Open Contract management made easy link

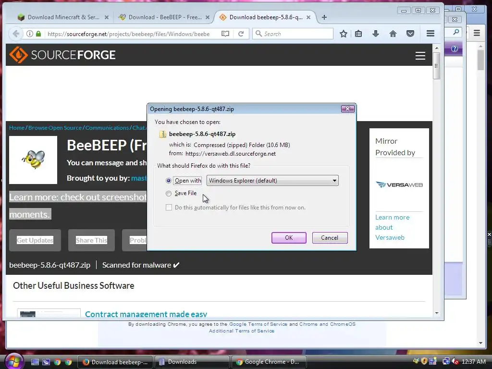coord(146,314)
